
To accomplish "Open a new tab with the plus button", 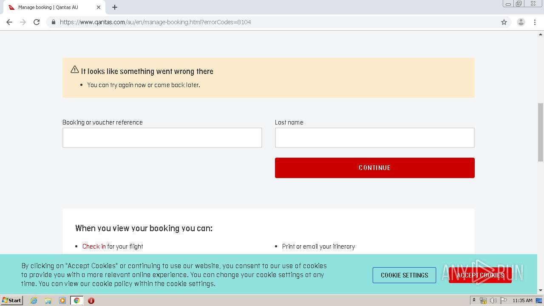I will [x=115, y=7].
